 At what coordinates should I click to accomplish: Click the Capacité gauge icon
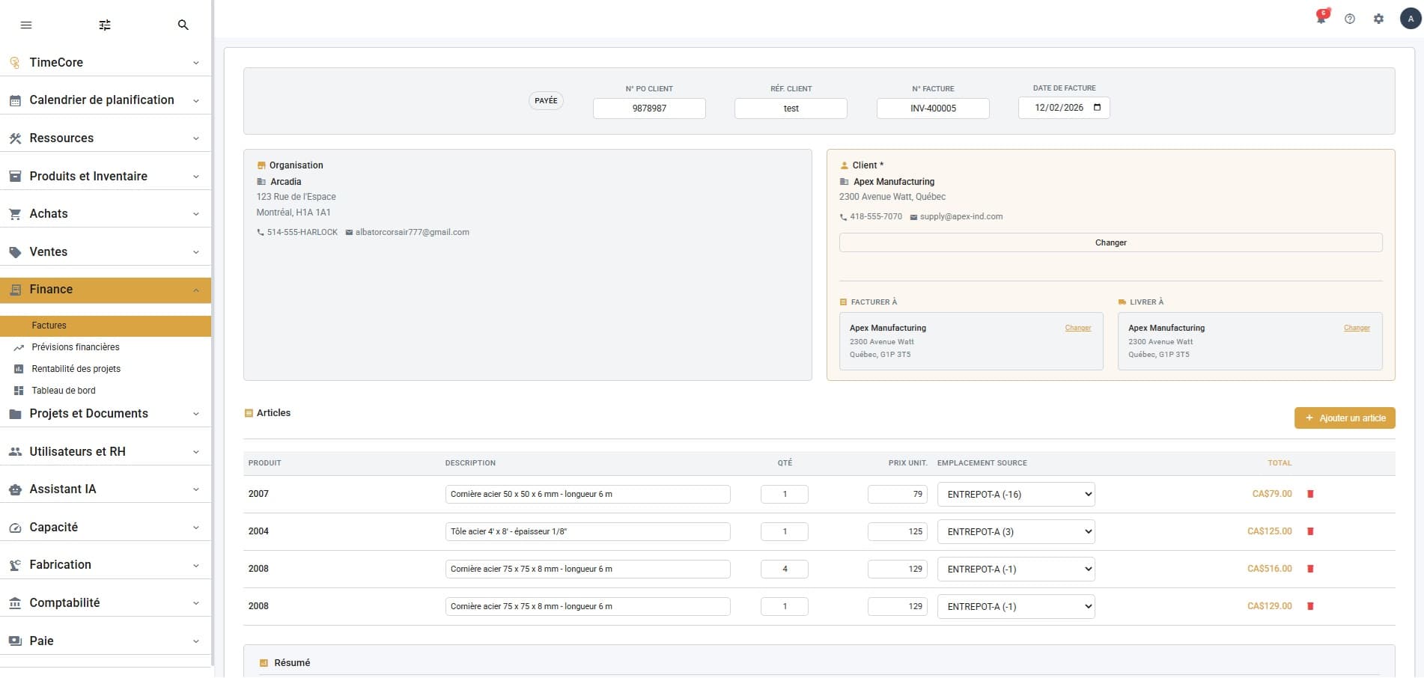pyautogui.click(x=15, y=528)
